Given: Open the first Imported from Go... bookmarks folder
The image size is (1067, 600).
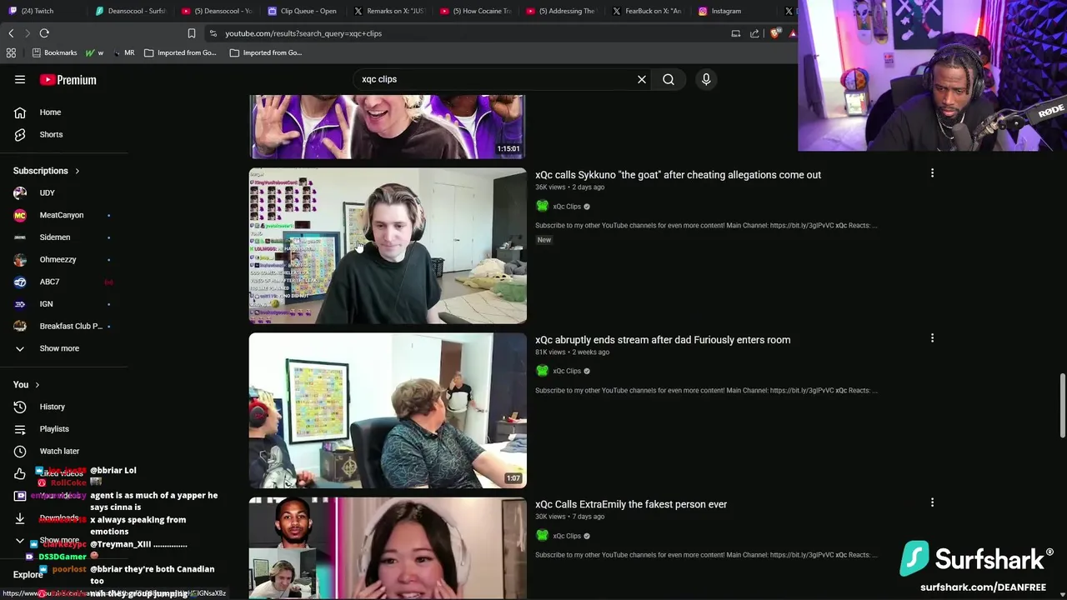Looking at the screenshot, I should pos(180,52).
